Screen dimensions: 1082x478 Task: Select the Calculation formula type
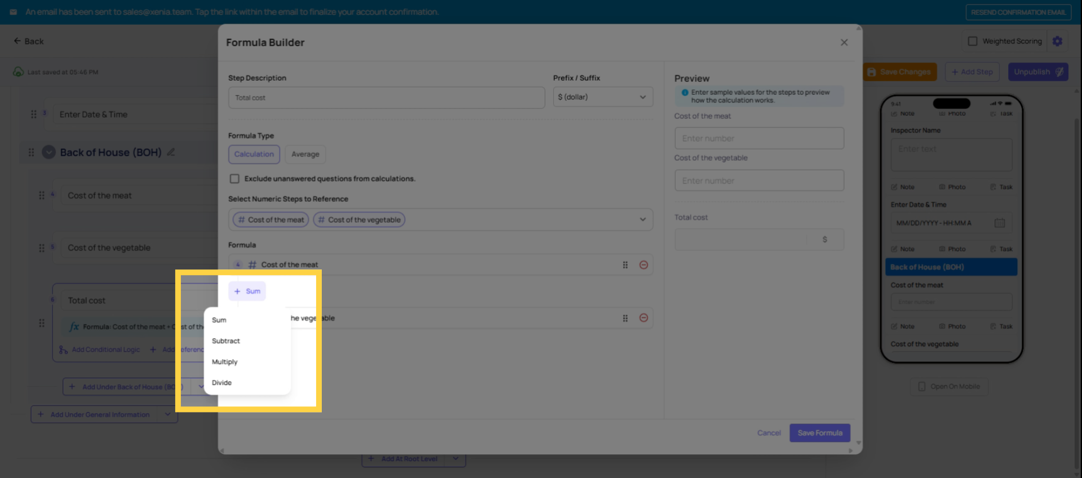tap(254, 154)
